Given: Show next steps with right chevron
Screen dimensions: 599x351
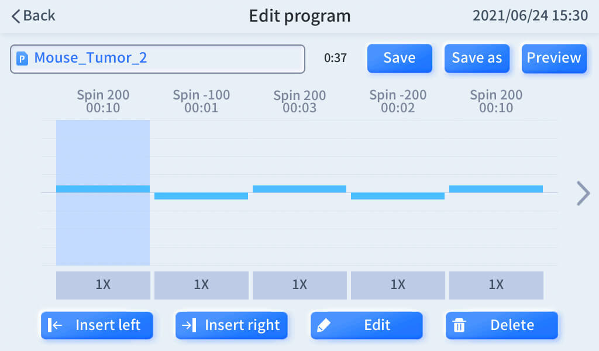Looking at the screenshot, I should pos(583,193).
